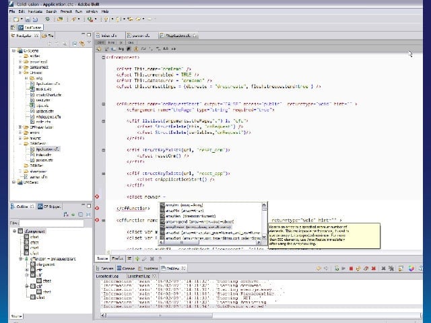Open the File menu
Viewport: 431px width, 323px height.
12,11
